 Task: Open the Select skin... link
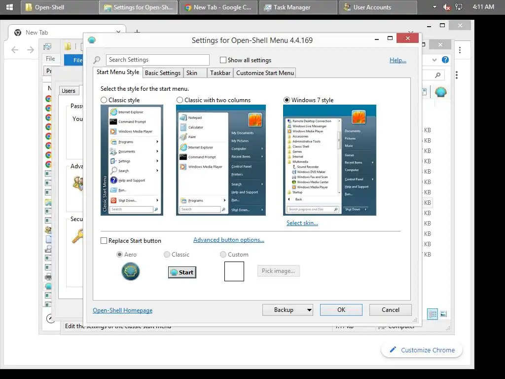302,223
